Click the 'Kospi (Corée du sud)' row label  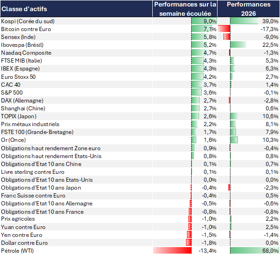(28, 21)
